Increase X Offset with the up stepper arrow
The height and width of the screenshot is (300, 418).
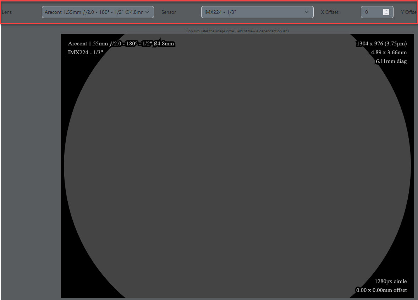386,10
